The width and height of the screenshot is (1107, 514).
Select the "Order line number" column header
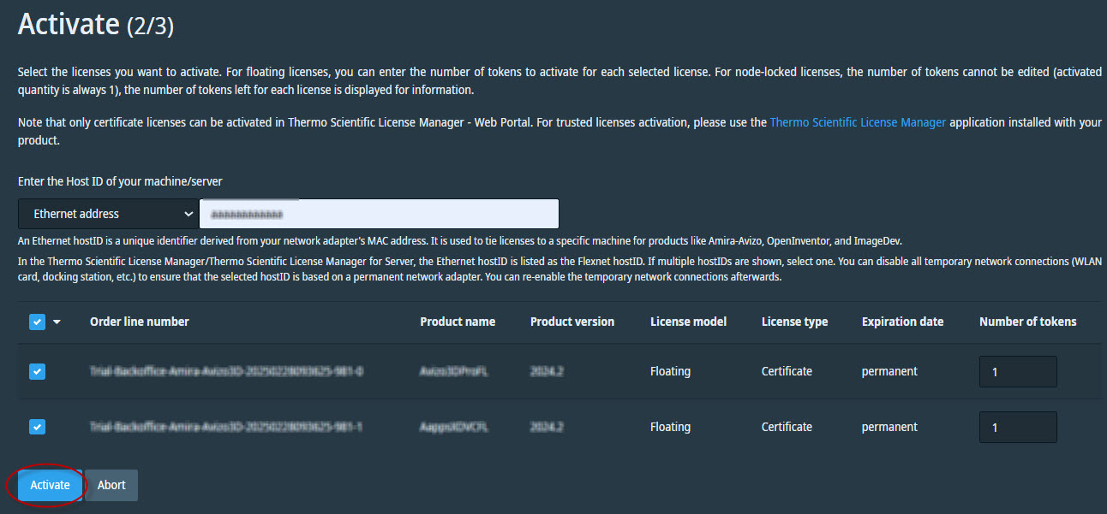pyautogui.click(x=140, y=322)
